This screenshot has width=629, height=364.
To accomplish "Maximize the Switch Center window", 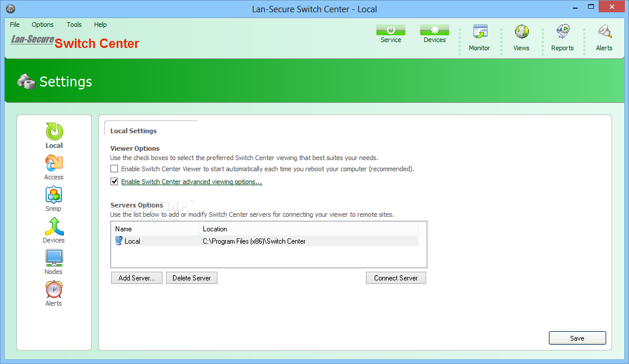I will tap(591, 7).
